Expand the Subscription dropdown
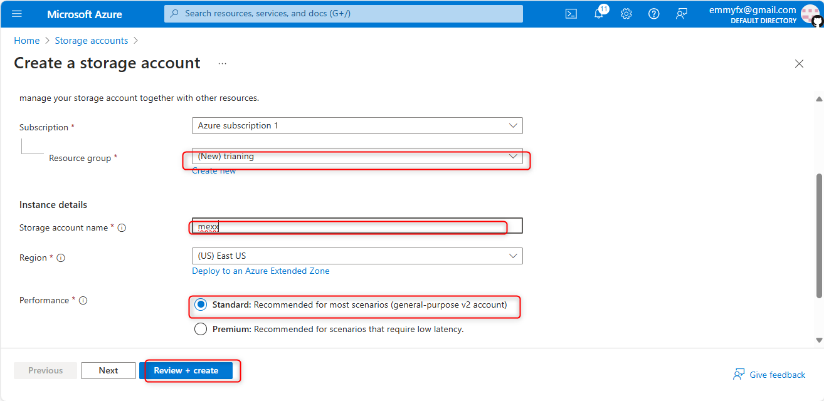824x401 pixels. [357, 126]
